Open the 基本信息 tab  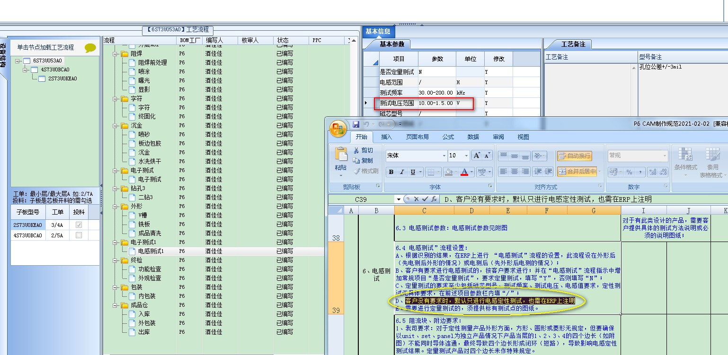click(378, 31)
